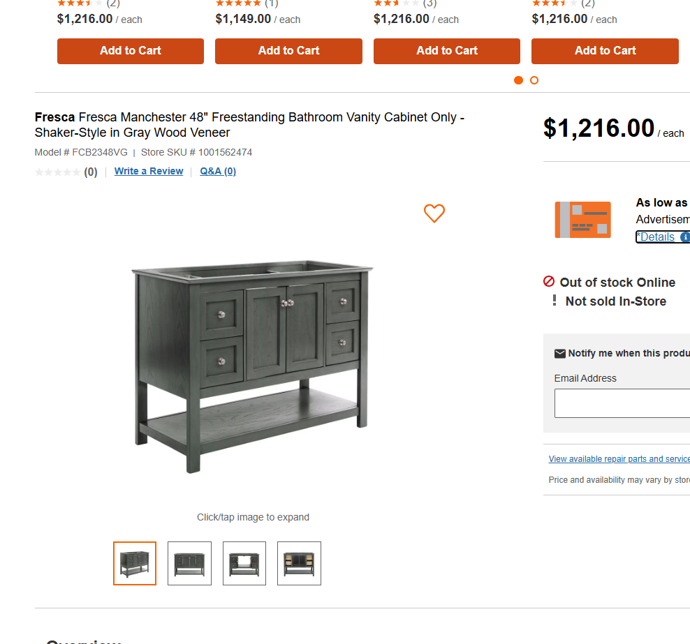Image resolution: width=690 pixels, height=644 pixels.
Task: Select the first carousel page dot
Action: pos(518,80)
